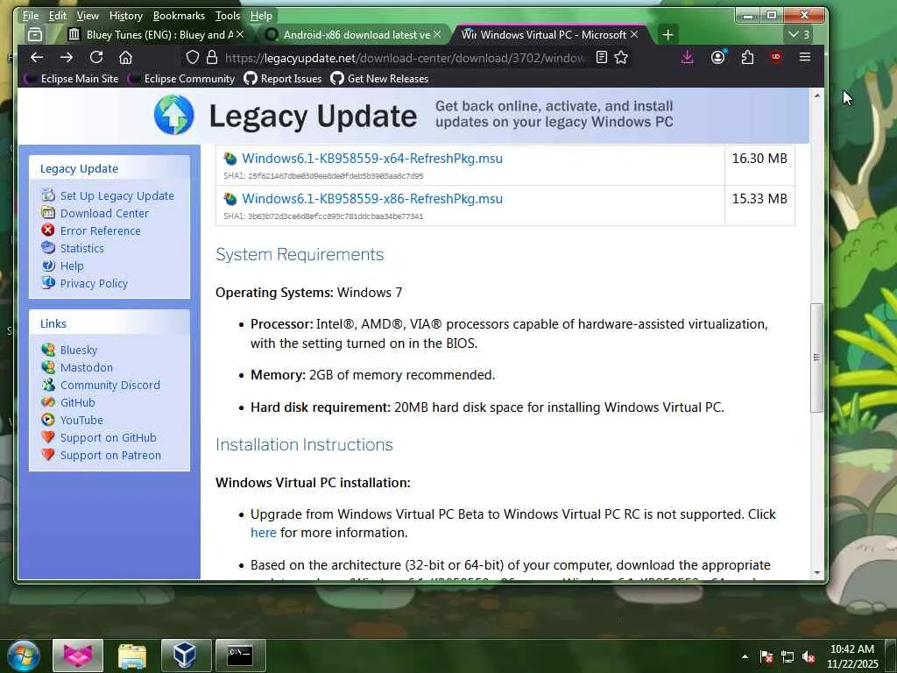The image size is (897, 673).
Task: Expand the list all tabs dropdown
Action: point(799,34)
